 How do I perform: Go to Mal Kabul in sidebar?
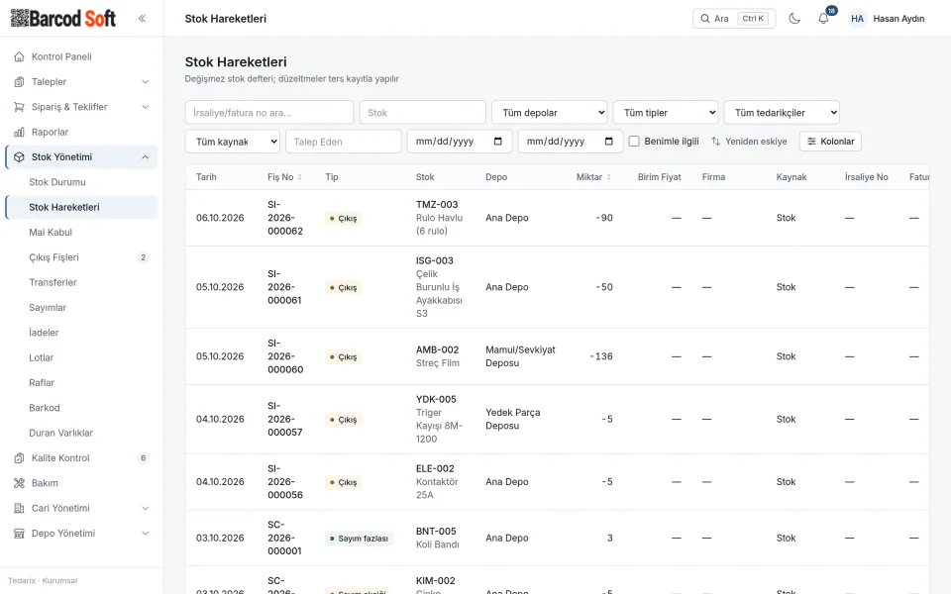[51, 232]
